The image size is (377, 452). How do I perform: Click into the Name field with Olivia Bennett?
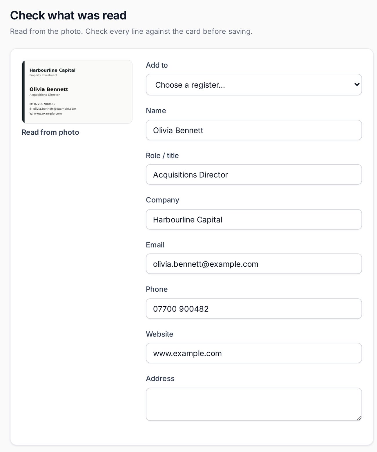click(254, 130)
